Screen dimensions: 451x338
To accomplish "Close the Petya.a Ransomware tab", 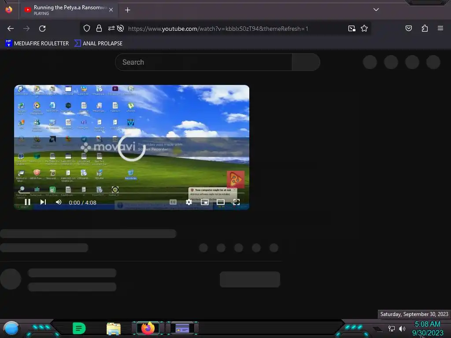I will tap(111, 10).
